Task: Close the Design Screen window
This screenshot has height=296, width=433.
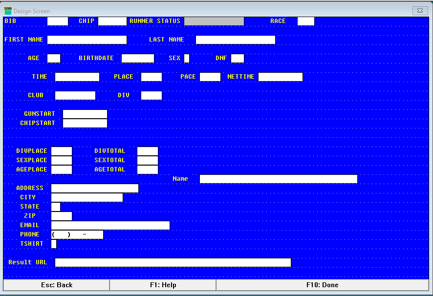Action: click(x=420, y=10)
